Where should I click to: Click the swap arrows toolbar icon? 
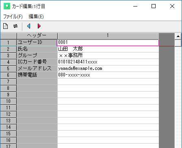click(15, 26)
